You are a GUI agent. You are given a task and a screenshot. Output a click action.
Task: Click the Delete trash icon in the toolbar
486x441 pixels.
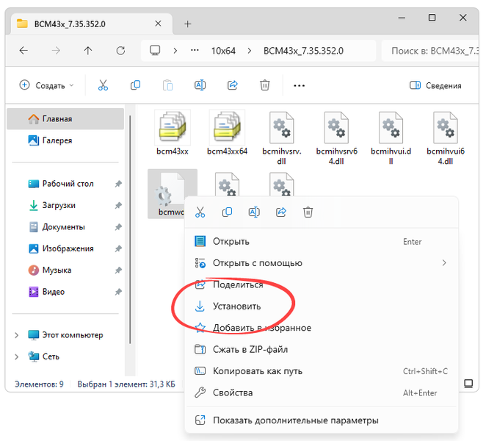pos(265,85)
